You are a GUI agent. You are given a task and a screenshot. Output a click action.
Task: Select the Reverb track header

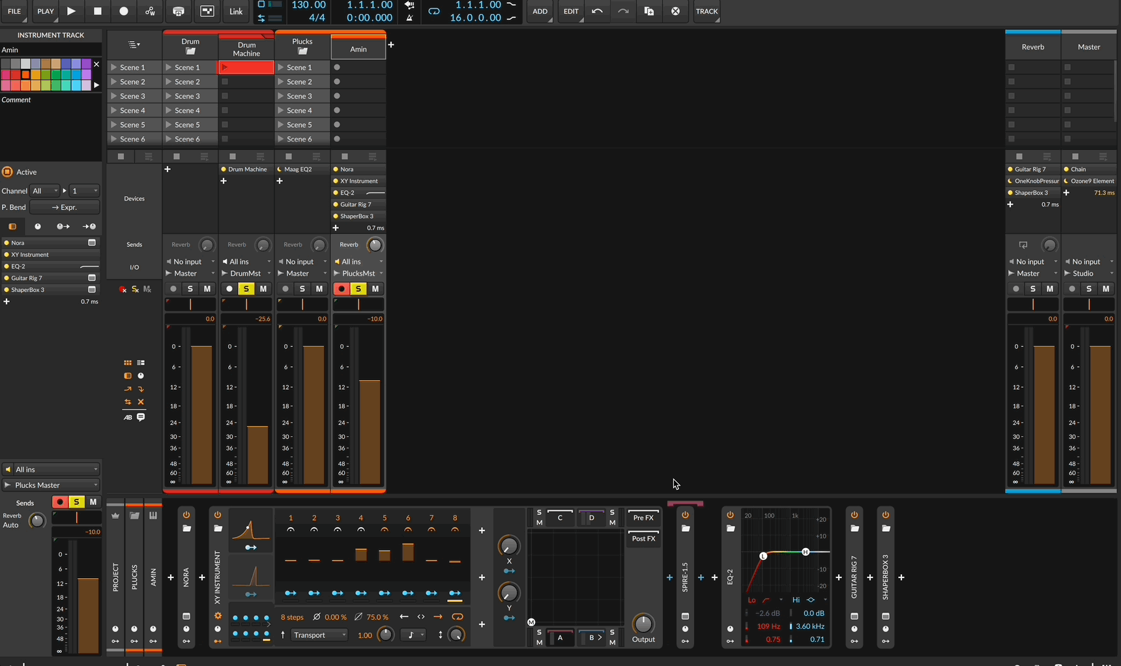[x=1033, y=47]
